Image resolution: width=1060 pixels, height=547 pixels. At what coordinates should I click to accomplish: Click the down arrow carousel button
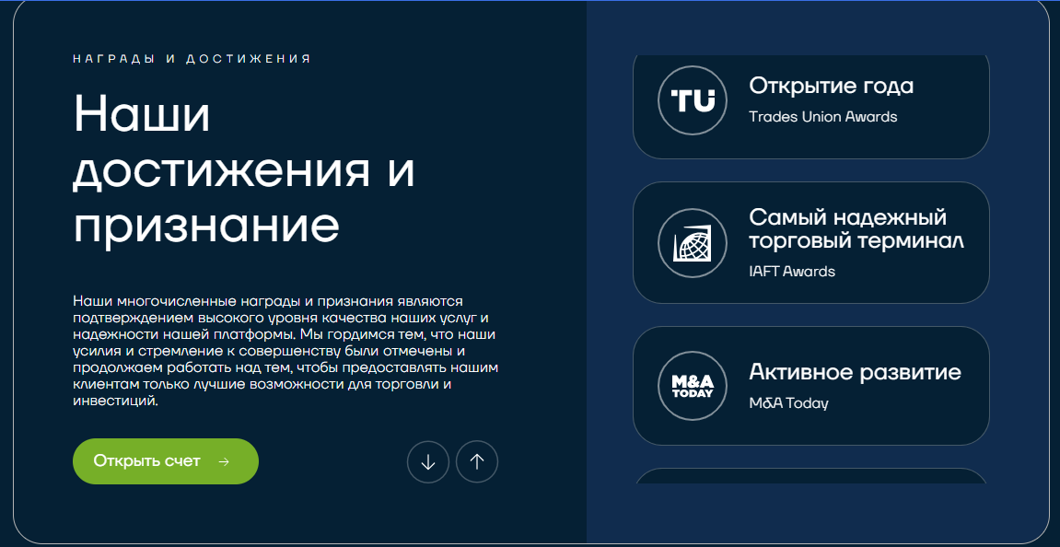[x=428, y=461]
